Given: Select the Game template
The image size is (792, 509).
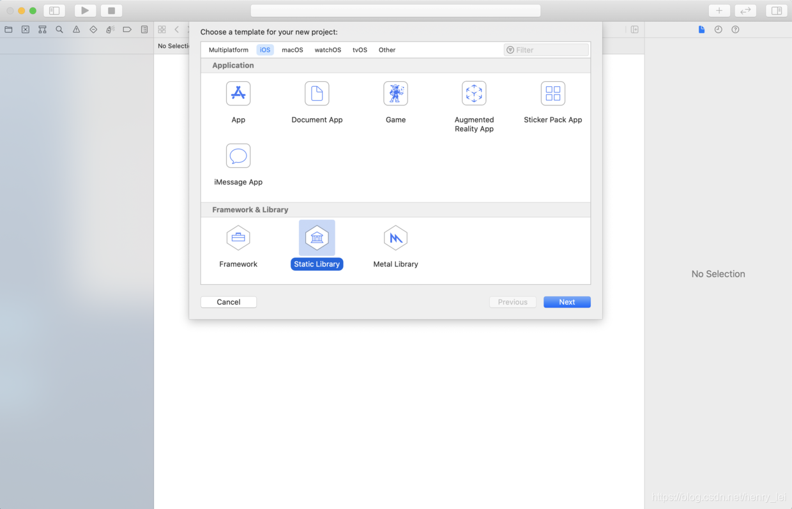Looking at the screenshot, I should point(395,93).
